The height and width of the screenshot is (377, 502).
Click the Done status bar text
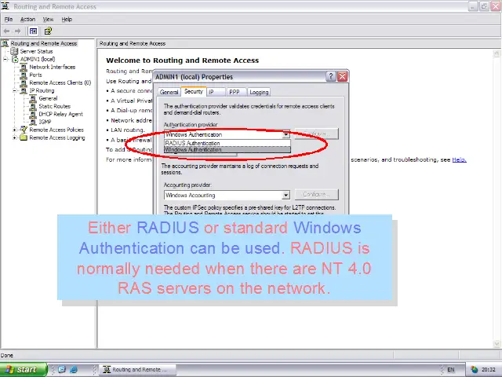point(7,355)
